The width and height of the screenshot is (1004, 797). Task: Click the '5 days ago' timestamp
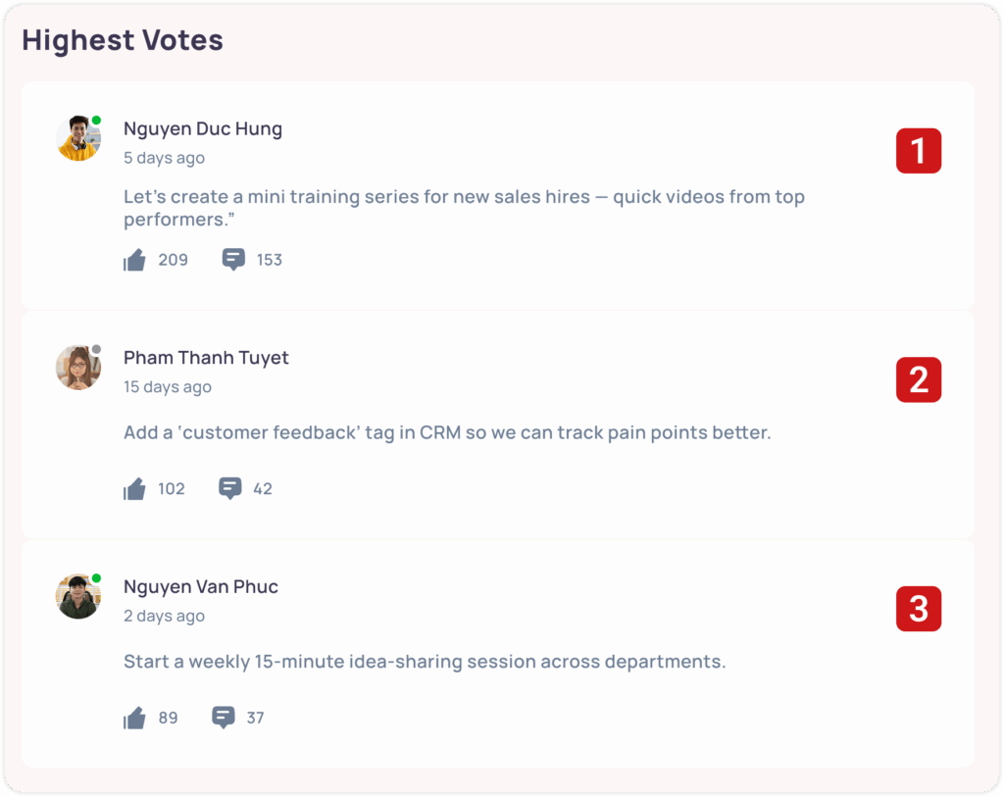point(164,158)
